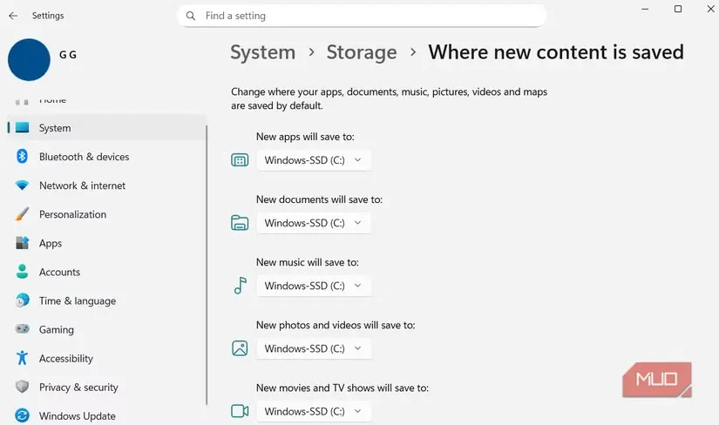Click the search magnifier icon
This screenshot has height=425, width=719.
191,16
